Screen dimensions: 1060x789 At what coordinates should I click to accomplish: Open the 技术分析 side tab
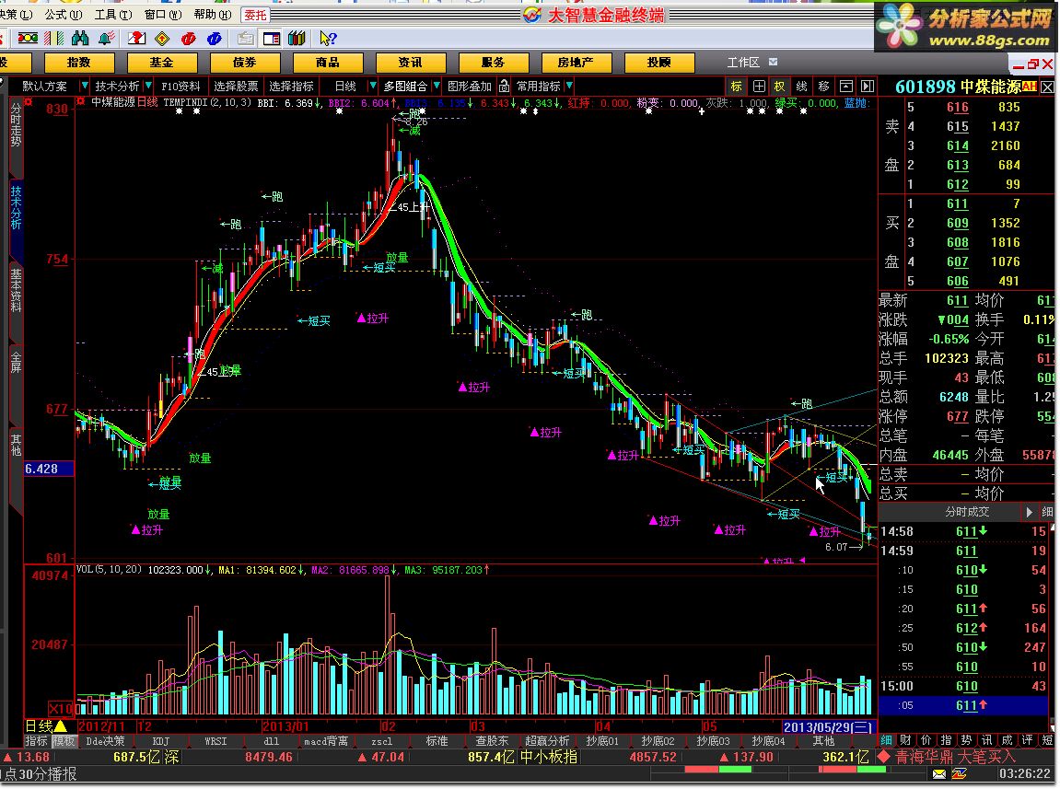pos(16,207)
